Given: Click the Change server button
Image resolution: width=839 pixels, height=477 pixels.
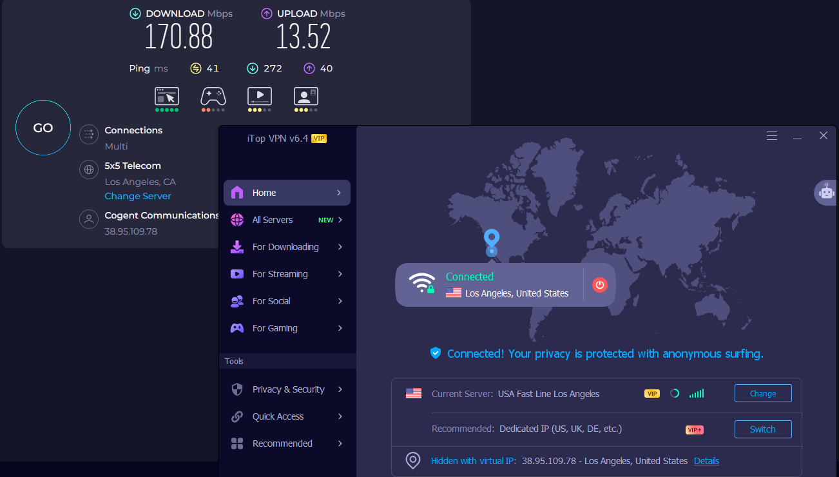Looking at the screenshot, I should point(763,393).
